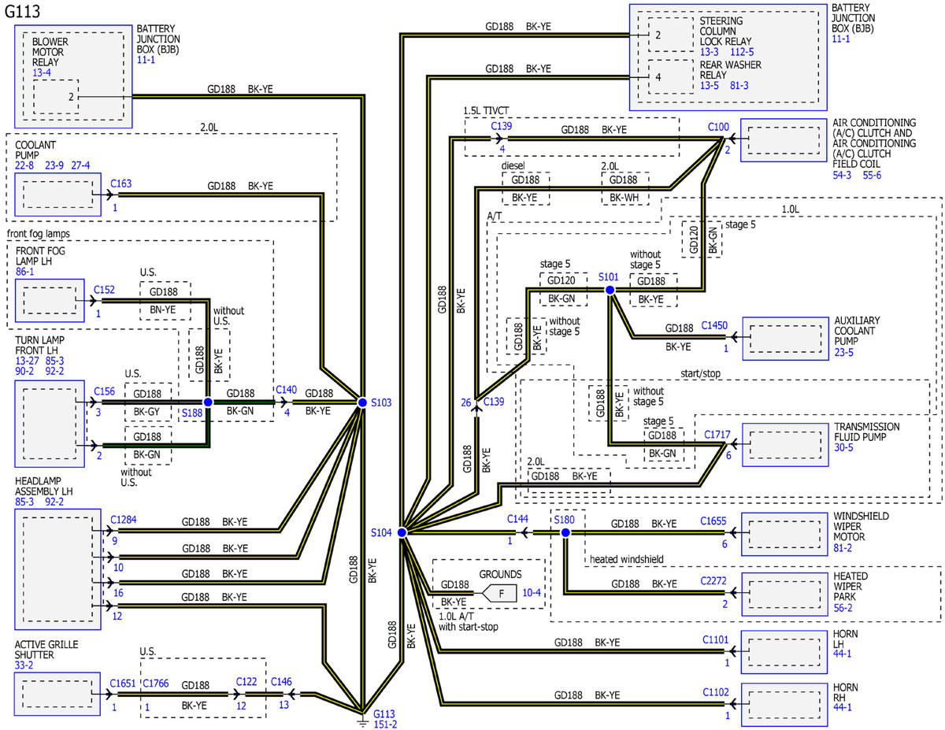The image size is (945, 730).
Task: Select connector C152 label
Action: click(x=105, y=290)
